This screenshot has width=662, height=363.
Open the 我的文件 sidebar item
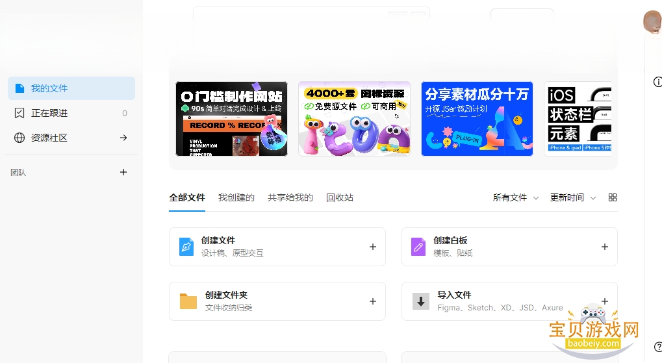71,88
